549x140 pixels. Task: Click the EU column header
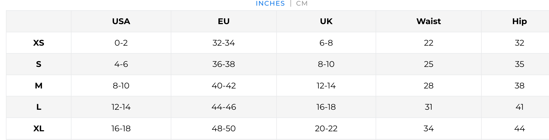(224, 21)
